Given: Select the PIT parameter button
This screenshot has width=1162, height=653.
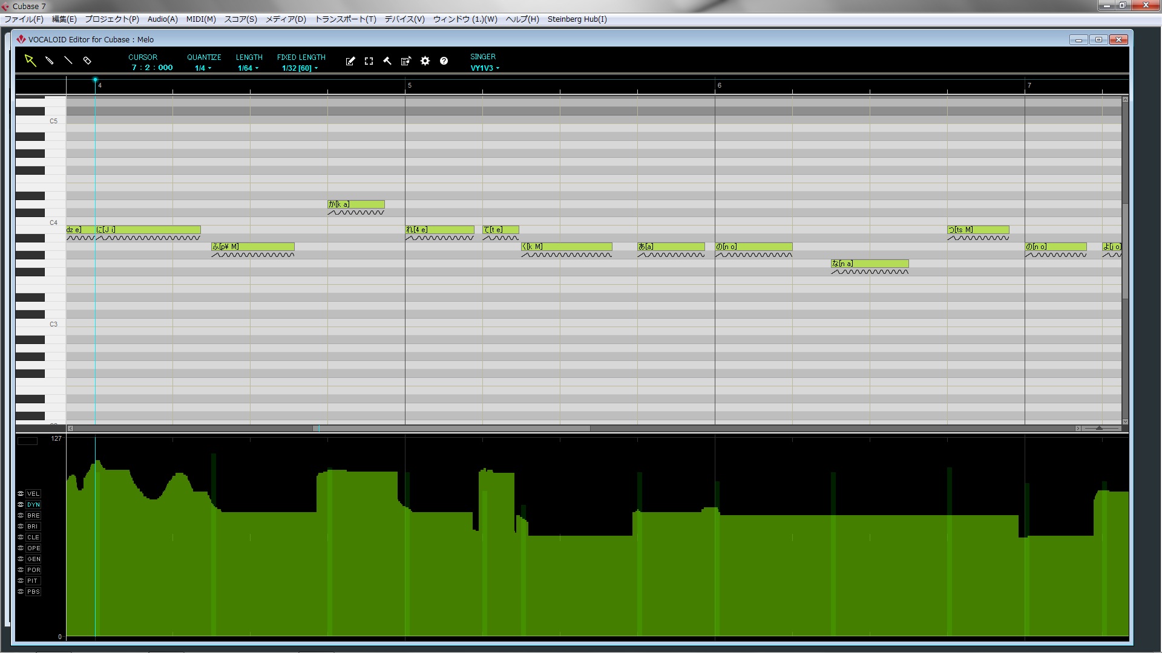Looking at the screenshot, I should click(33, 581).
